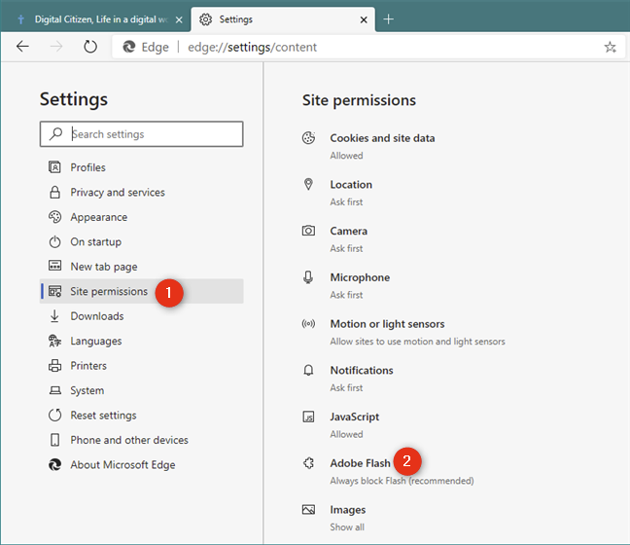Image resolution: width=630 pixels, height=545 pixels.
Task: Open Adobe Flash permission settings
Action: point(360,463)
